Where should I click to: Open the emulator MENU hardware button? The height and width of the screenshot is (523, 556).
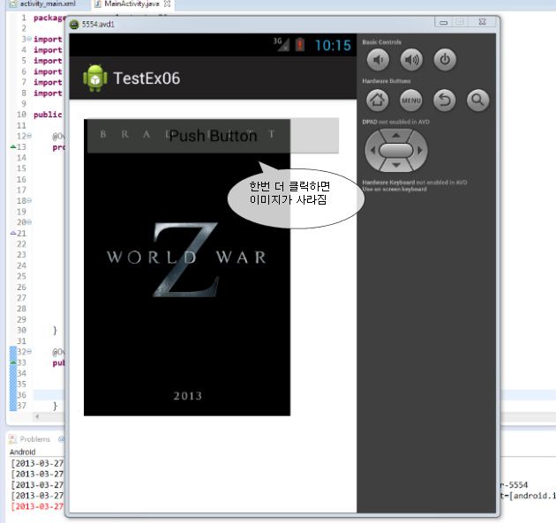(411, 101)
